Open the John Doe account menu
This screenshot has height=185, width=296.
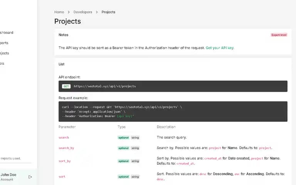pyautogui.click(x=8, y=177)
